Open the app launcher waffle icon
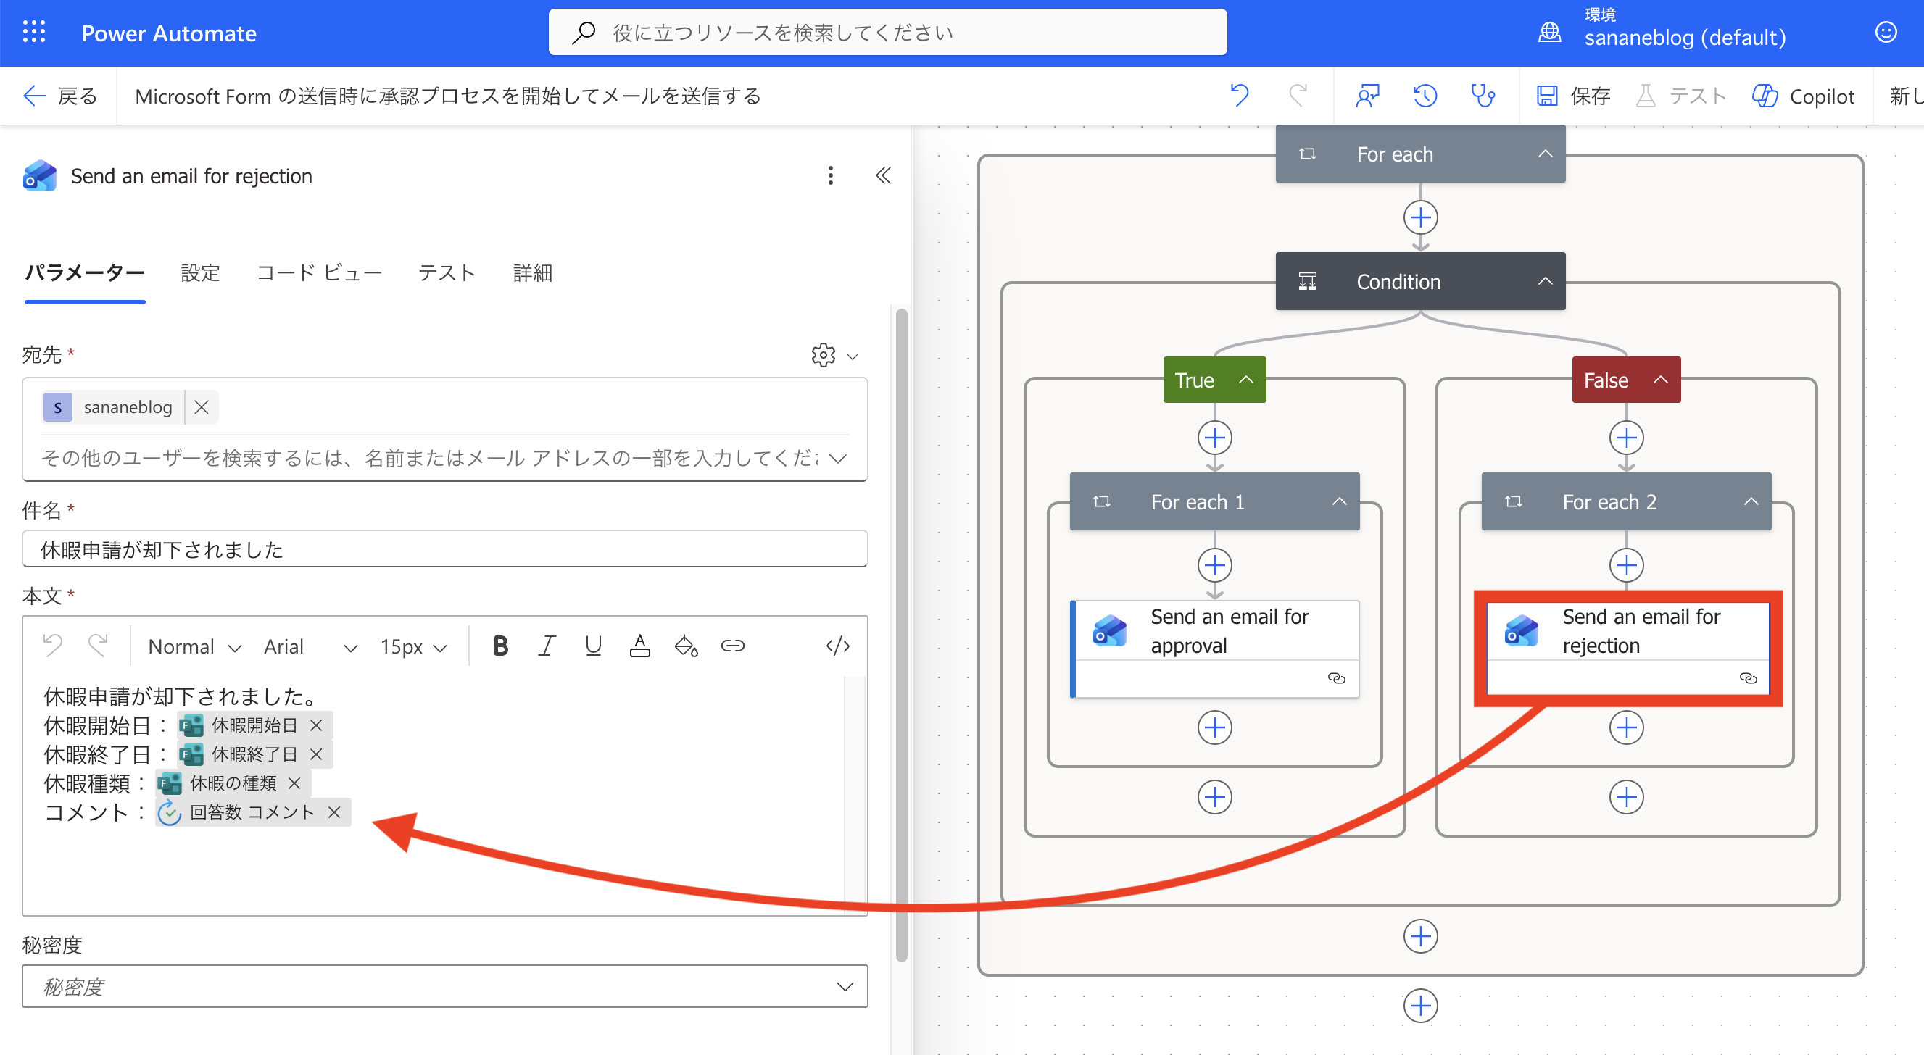The image size is (1924, 1055). pyautogui.click(x=33, y=32)
